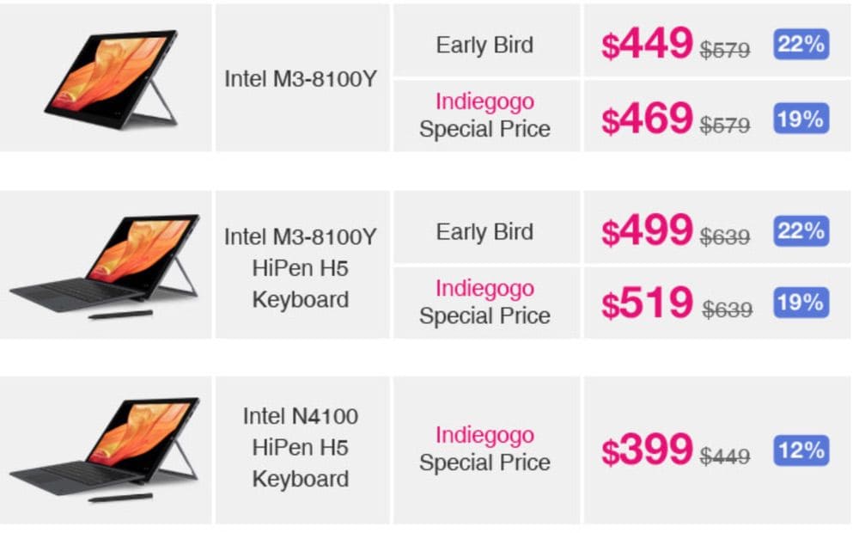Choose Indiegogo Special Price for $469 offer
This screenshot has height=533, width=859.
(x=484, y=115)
